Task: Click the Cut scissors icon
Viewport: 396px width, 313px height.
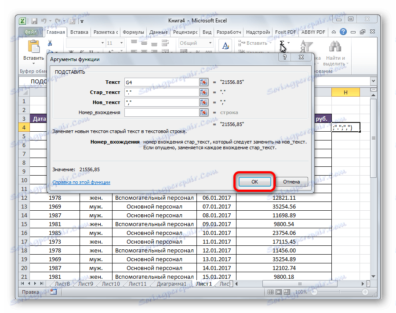Action: 50,43
